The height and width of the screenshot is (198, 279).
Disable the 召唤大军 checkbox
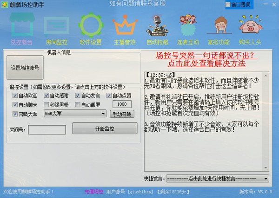point(15,114)
